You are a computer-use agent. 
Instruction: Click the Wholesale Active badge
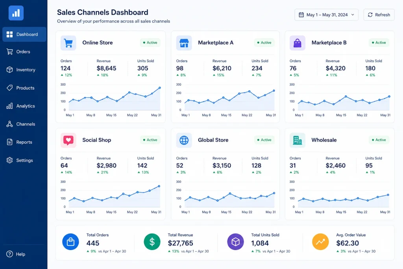[379, 140]
